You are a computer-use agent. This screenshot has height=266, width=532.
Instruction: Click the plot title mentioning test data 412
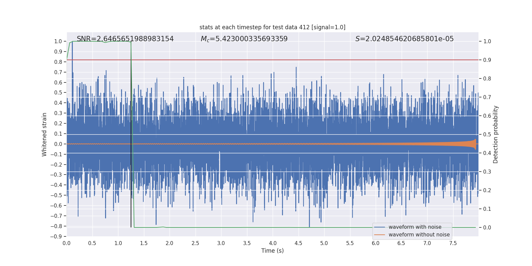[272, 27]
